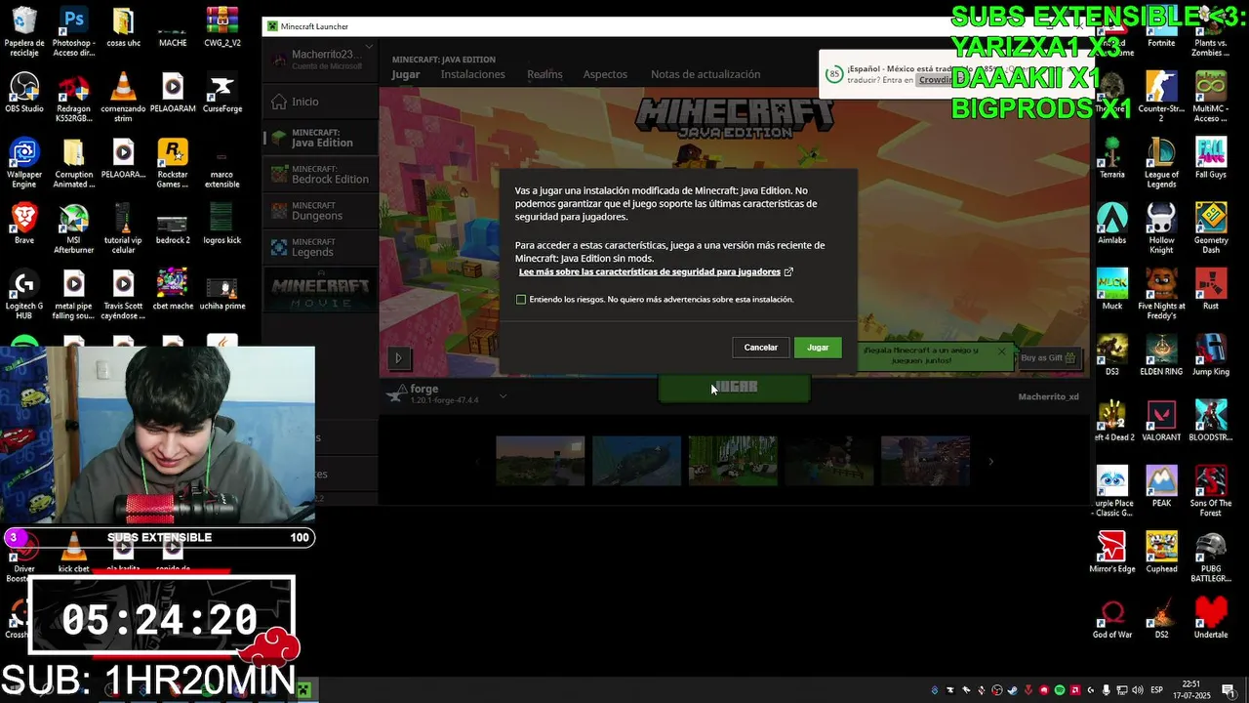
Task: Open the Notas de actualización tab
Action: [705, 74]
